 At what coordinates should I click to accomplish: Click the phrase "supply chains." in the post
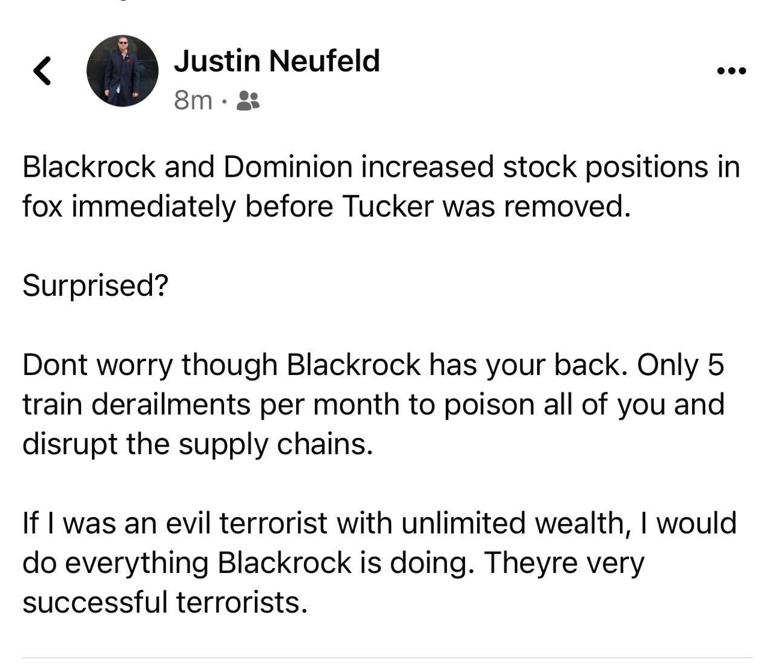coord(276,444)
